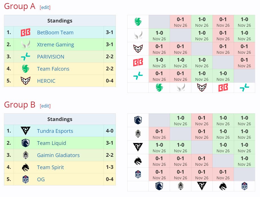
Task: Click the PARIVISION logo in standings
Action: (x=25, y=57)
